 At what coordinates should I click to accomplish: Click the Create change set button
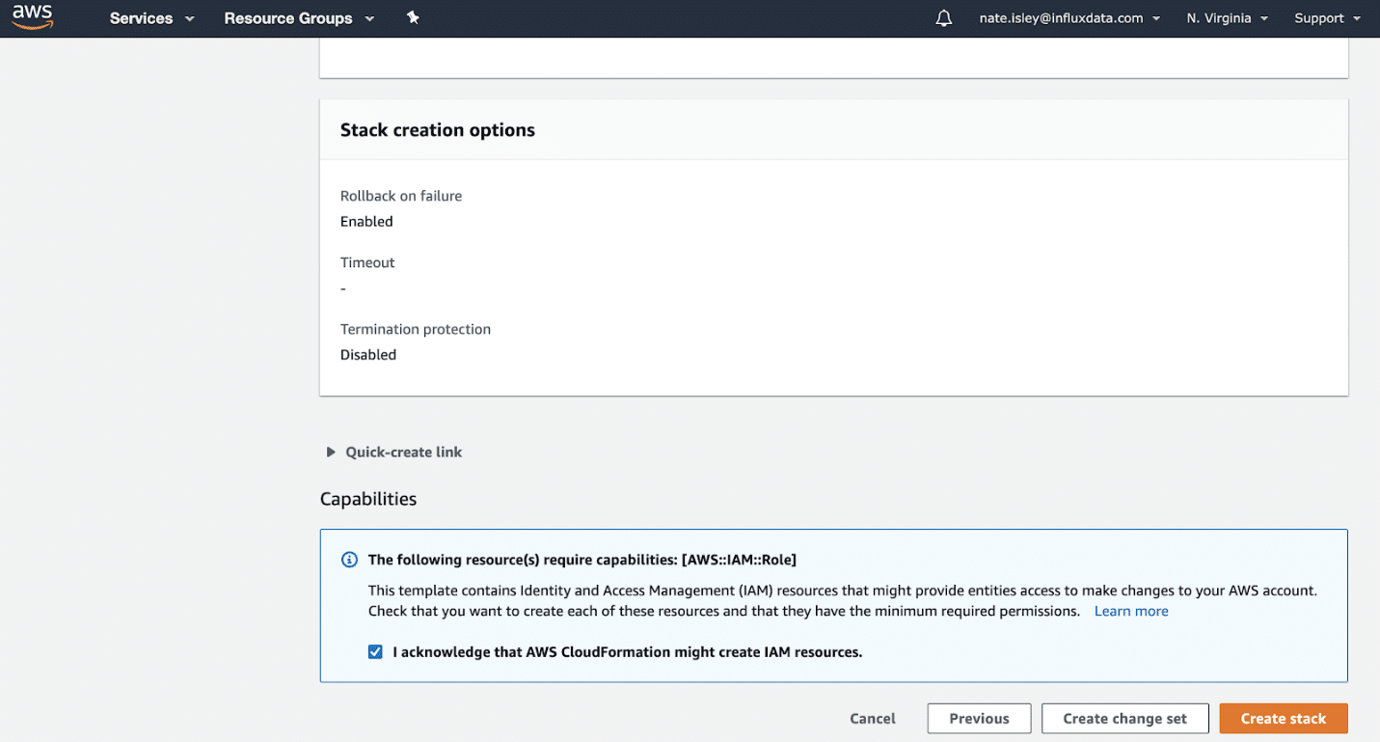tap(1124, 718)
